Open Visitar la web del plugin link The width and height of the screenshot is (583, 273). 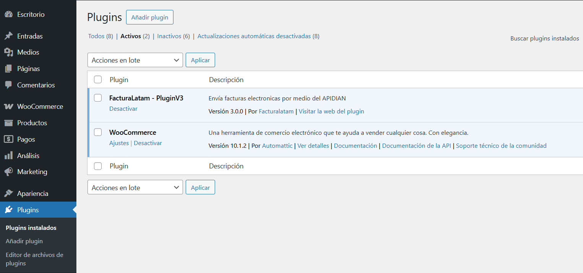[x=331, y=111]
